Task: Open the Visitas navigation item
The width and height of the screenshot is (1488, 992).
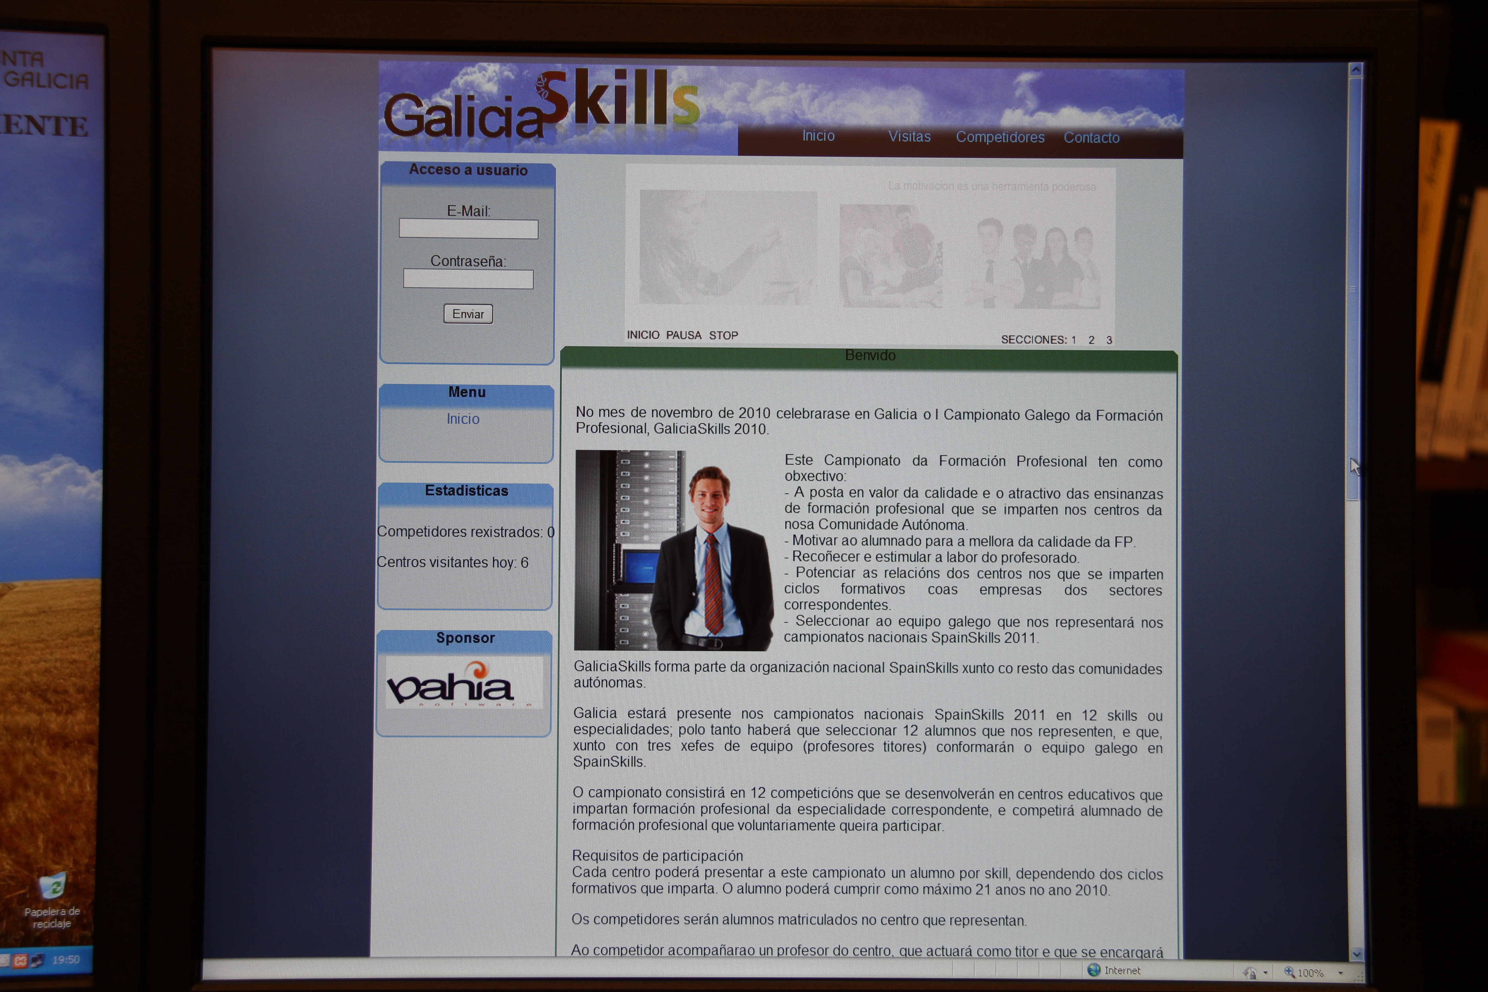Action: (x=909, y=137)
